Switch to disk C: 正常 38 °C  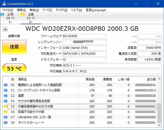point(10,18)
